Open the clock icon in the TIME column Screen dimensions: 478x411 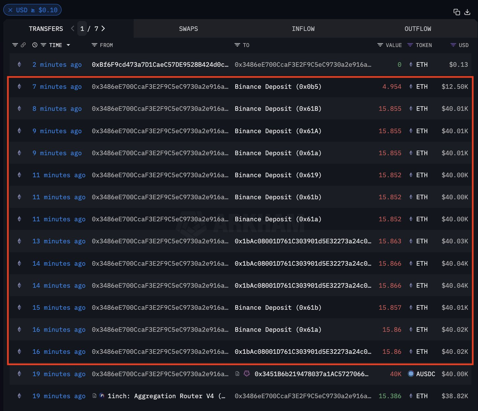point(35,45)
